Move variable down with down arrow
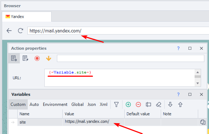This screenshot has height=134, width=209. pos(170,104)
